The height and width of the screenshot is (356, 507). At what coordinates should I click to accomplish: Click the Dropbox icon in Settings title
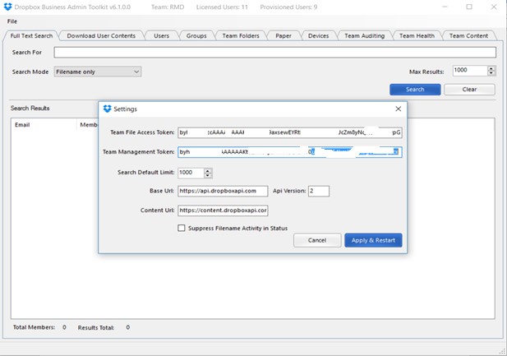pos(107,109)
